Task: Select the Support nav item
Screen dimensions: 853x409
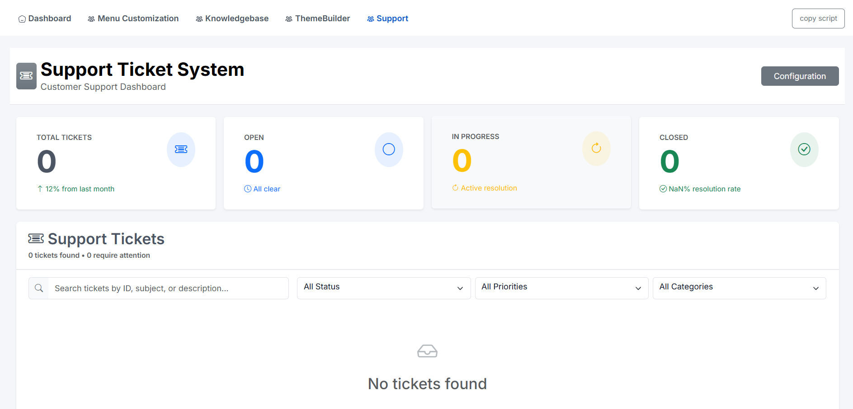Action: 388,19
